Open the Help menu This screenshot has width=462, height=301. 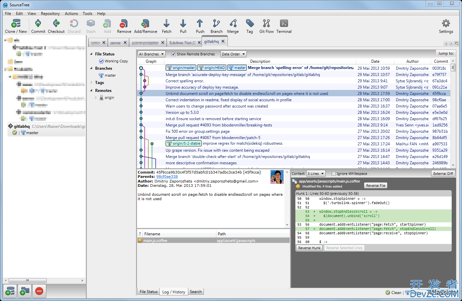tap(101, 14)
